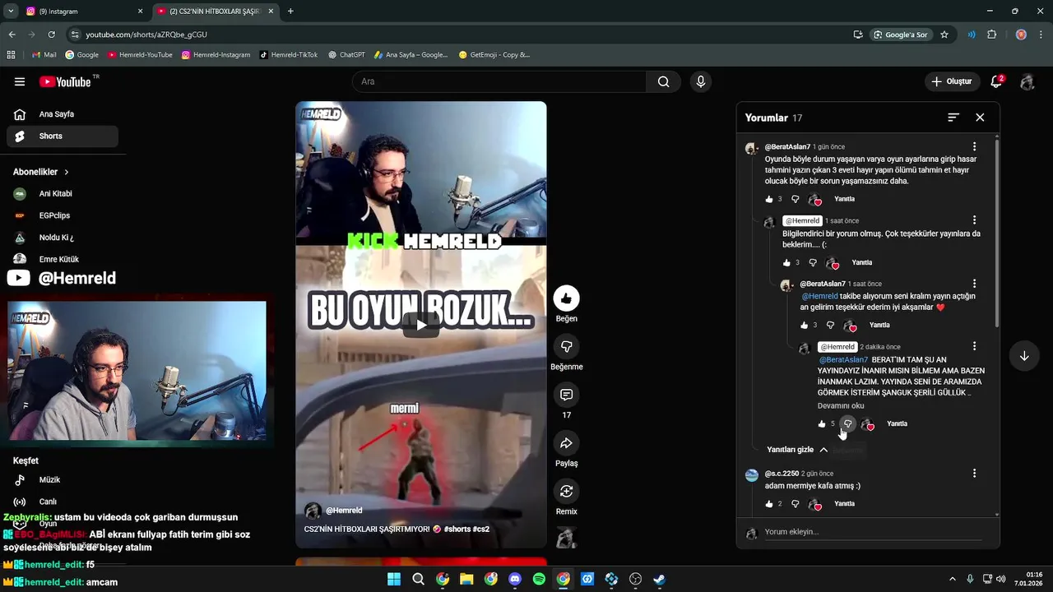Image resolution: width=1053 pixels, height=592 pixels.
Task: Dislike @s.c.2250's comment
Action: 795,503
